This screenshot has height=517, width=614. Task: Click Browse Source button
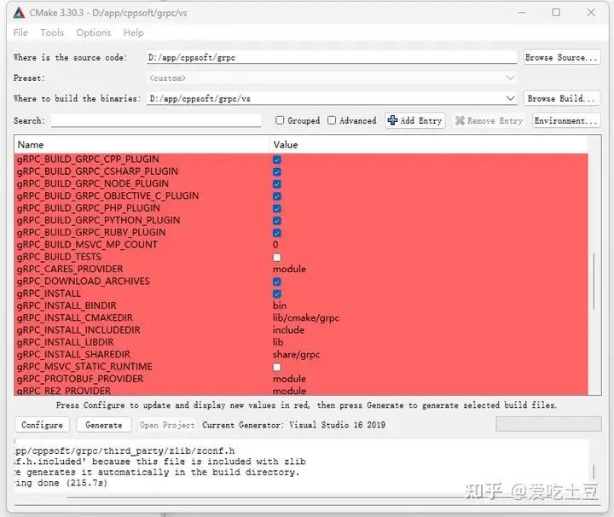click(562, 58)
